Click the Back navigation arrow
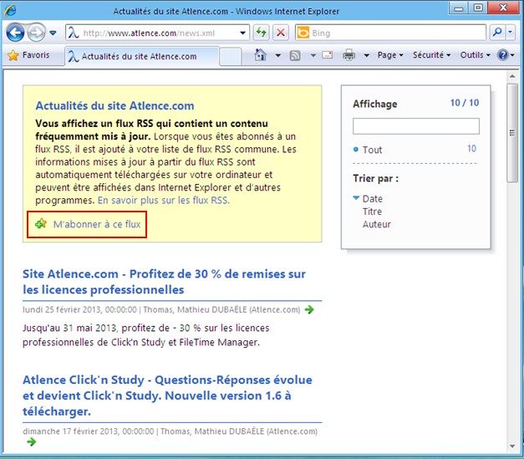Viewport: 524px width, 459px height. [15, 33]
